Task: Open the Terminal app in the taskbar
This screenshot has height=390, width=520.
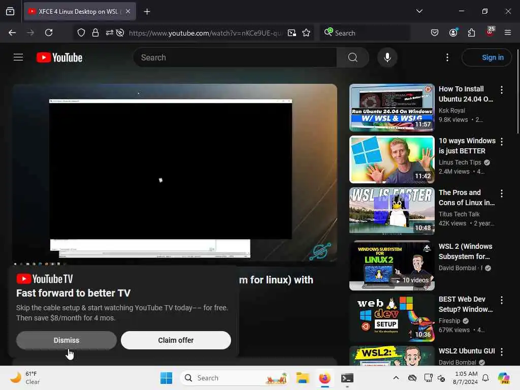Action: [x=347, y=378]
